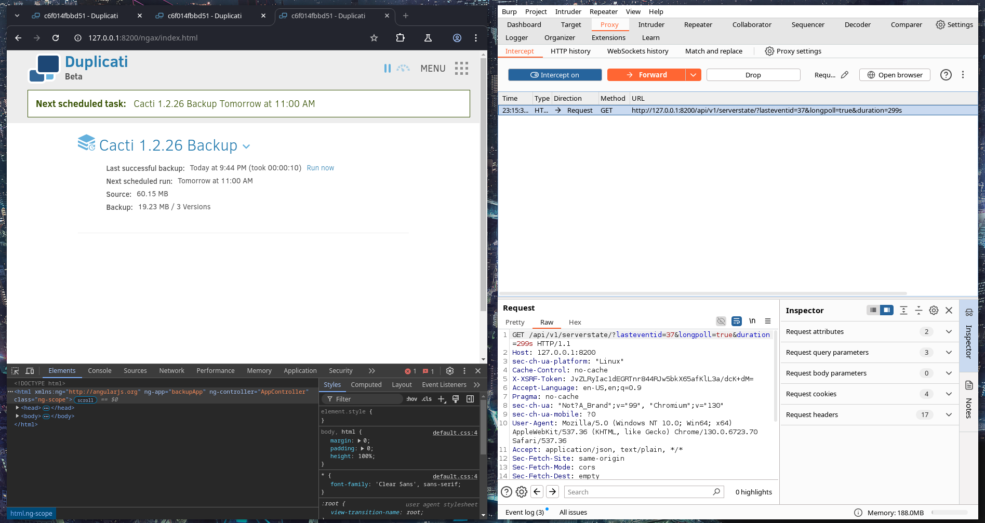Open the Burp Project menu
The image size is (985, 523).
536,11
